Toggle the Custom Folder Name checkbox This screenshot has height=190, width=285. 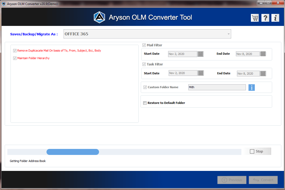point(145,87)
